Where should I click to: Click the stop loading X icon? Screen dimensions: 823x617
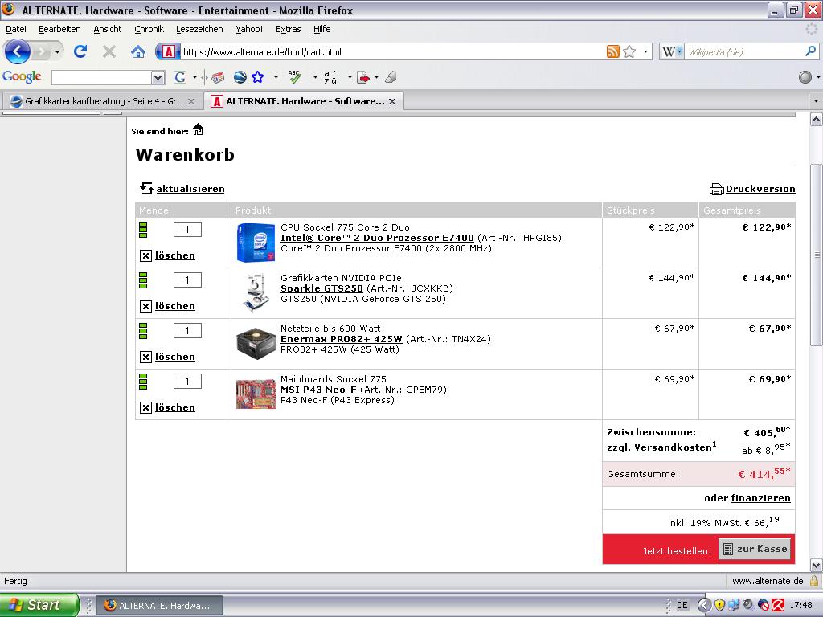[109, 51]
